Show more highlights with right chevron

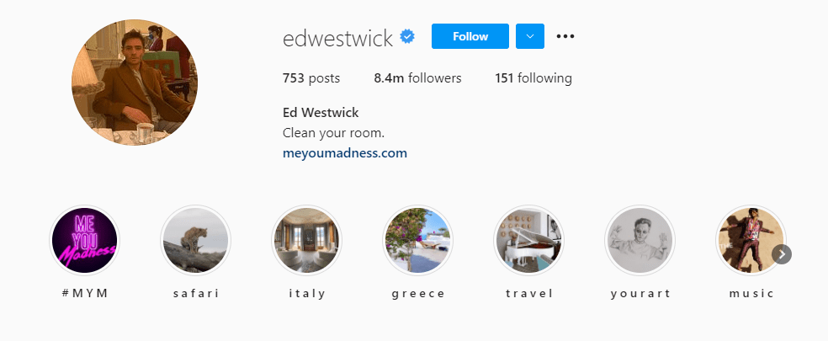(x=782, y=254)
